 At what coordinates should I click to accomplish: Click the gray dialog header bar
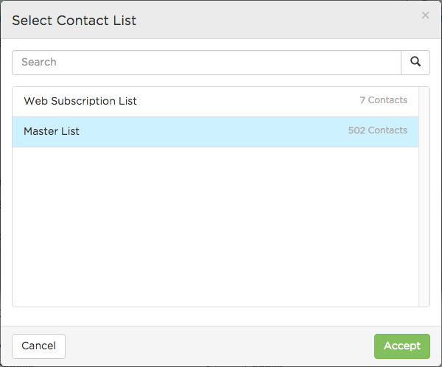(221, 20)
